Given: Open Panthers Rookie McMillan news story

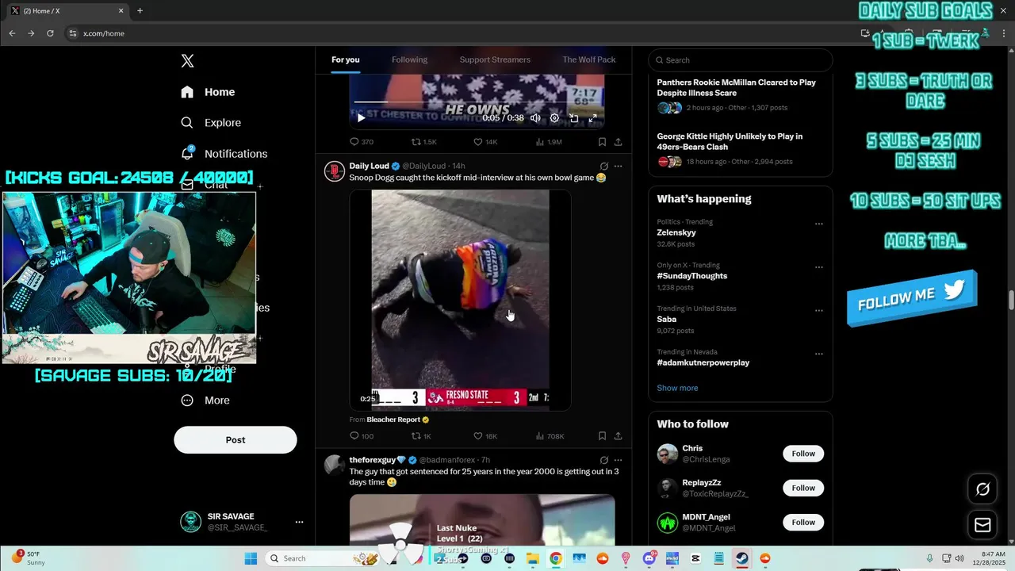Looking at the screenshot, I should (740, 95).
